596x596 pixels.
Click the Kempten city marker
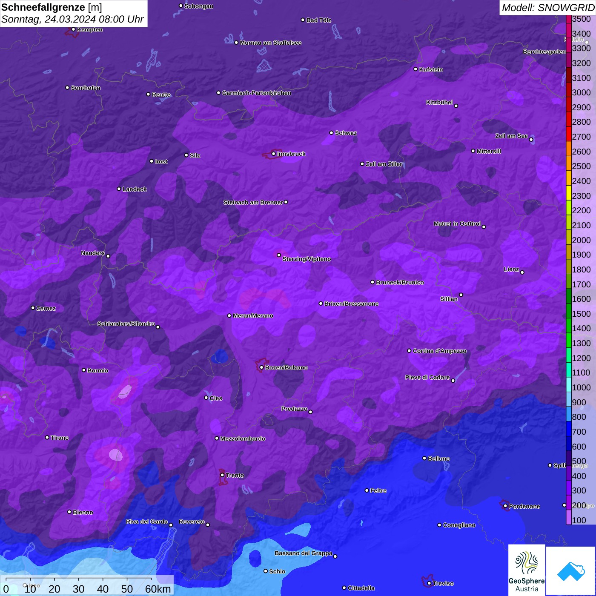[x=74, y=29]
